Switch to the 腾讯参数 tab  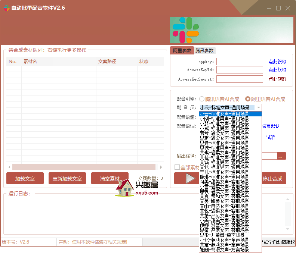tap(204, 50)
